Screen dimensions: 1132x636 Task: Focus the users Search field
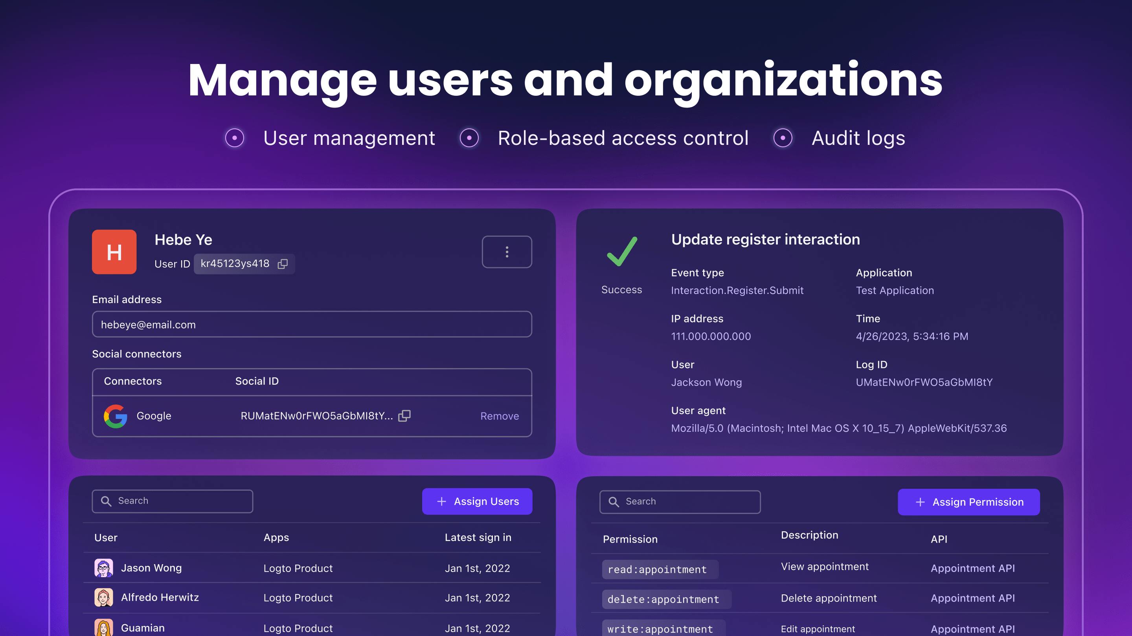172,501
